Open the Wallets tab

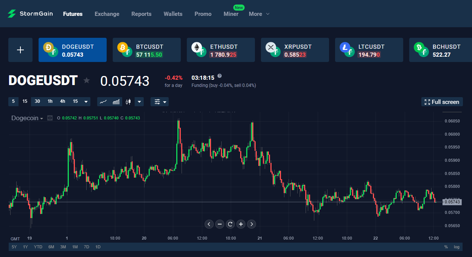tap(173, 14)
